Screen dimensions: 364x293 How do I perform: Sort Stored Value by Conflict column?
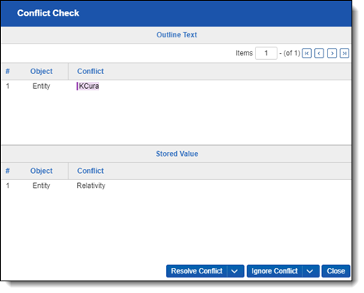pyautogui.click(x=90, y=171)
